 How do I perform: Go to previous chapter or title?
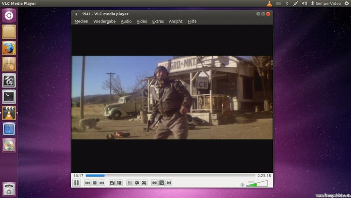coord(155,183)
